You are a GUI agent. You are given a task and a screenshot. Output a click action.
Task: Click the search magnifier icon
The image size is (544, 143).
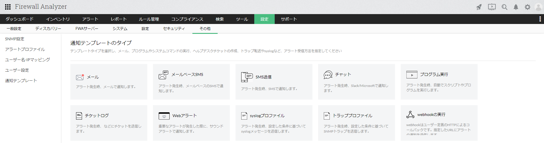pos(504,7)
